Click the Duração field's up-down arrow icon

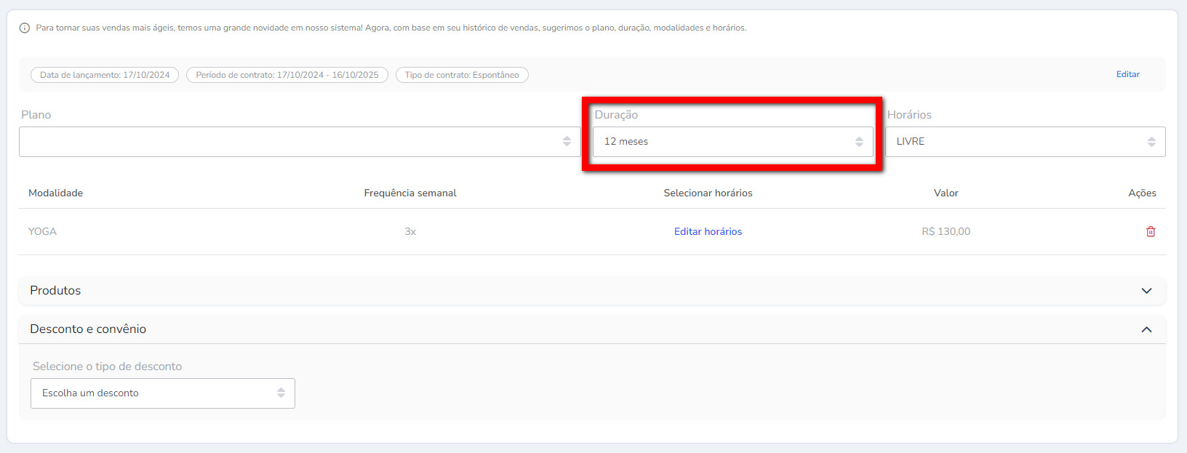859,142
